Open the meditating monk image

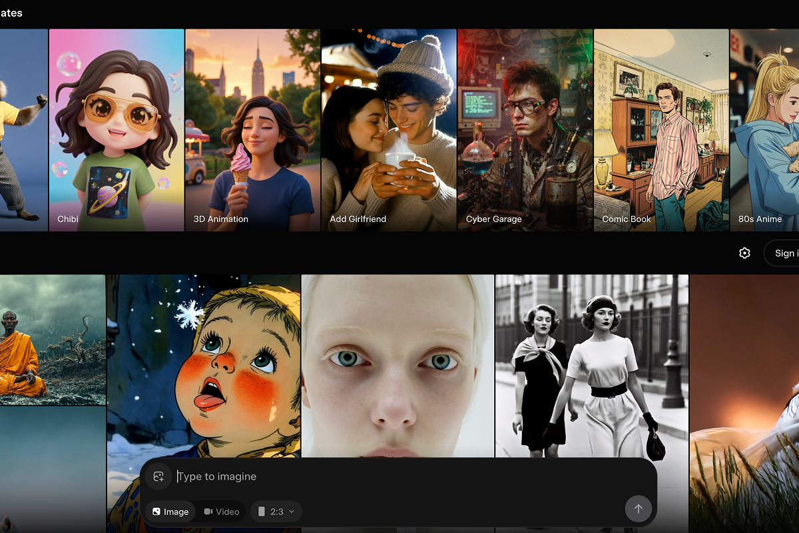pos(53,340)
